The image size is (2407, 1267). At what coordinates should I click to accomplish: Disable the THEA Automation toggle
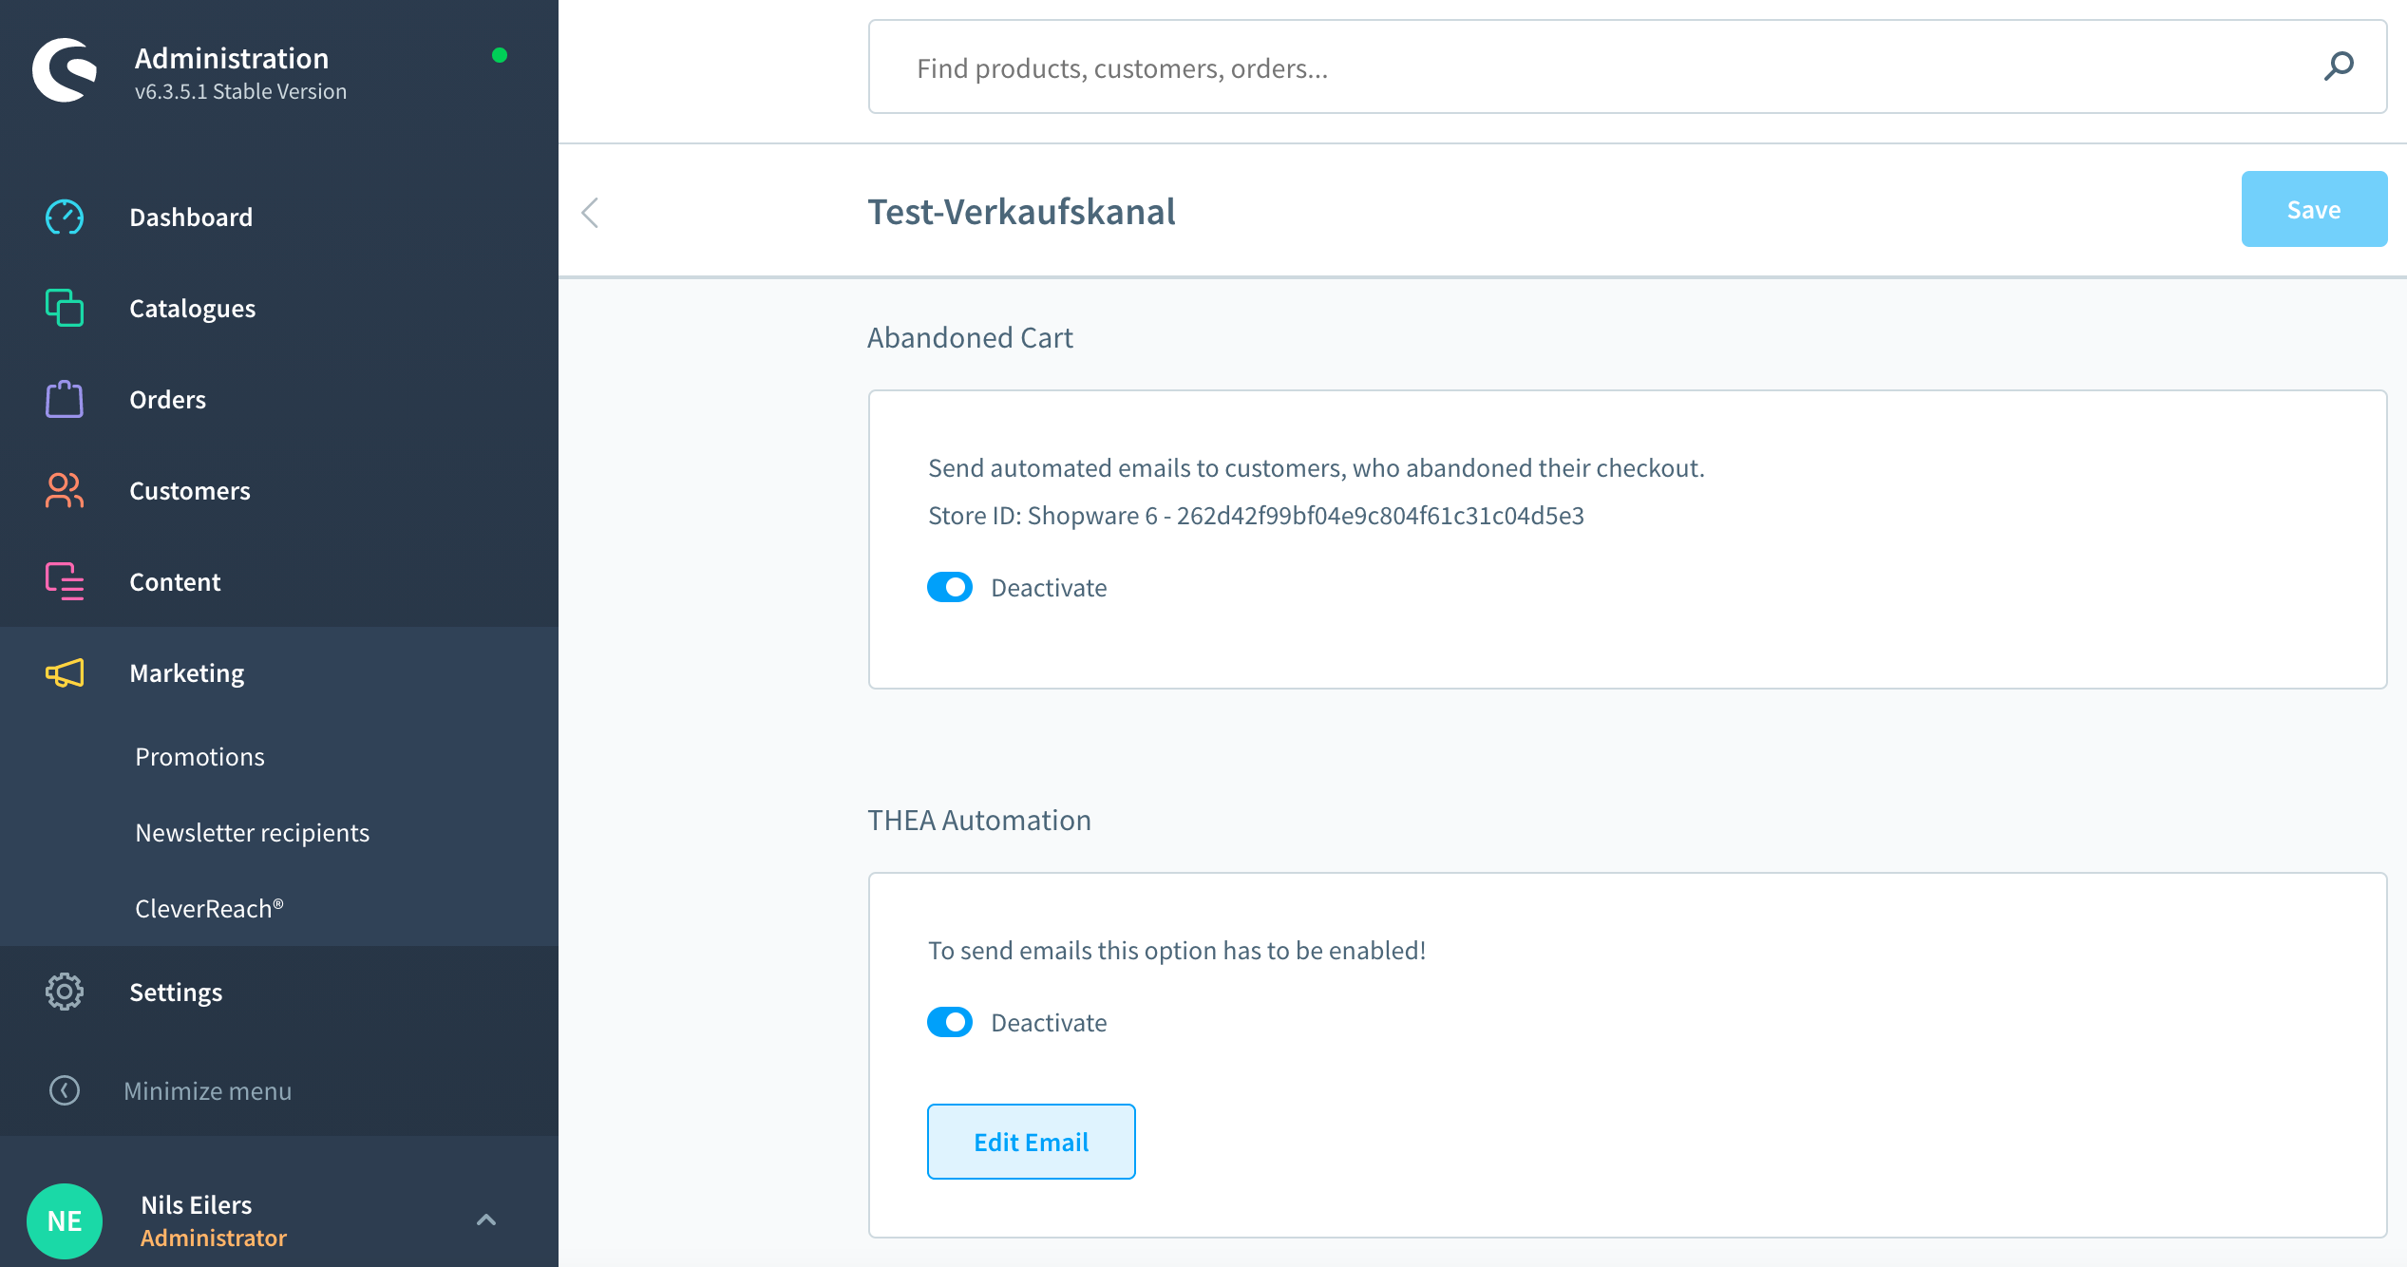pyautogui.click(x=950, y=1022)
